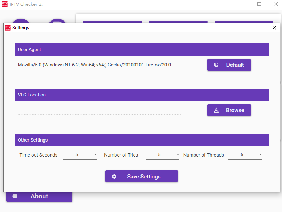Viewport: 282px width, 212px height.
Task: Expand the Time-out Seconds dropdown
Action: click(x=95, y=155)
